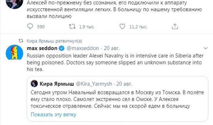Click Кира Ярмыш name in quoted tweet
Image resolution: width=213 pixels, height=125 pixels.
tap(57, 84)
